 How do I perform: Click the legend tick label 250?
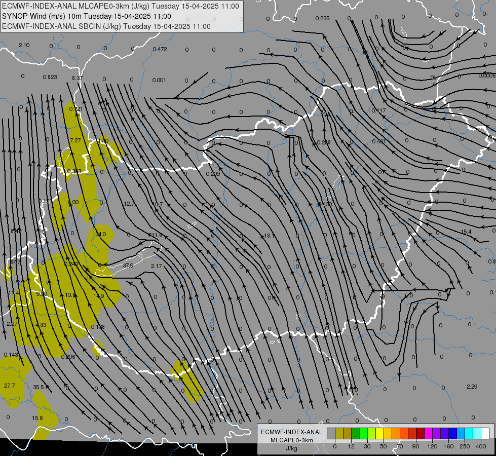(x=465, y=446)
